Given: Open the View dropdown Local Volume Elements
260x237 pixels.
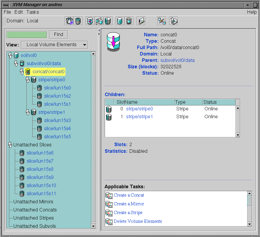Looking at the screenshot, I should (x=54, y=45).
